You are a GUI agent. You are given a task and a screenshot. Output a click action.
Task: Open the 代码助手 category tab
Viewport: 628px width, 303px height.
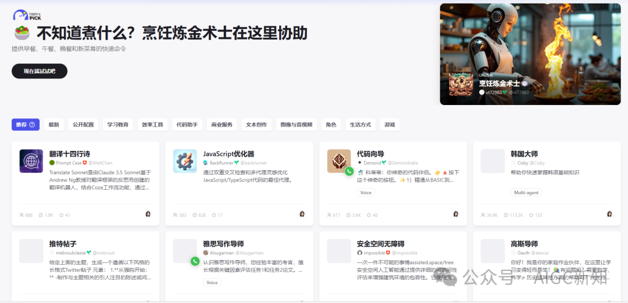[187, 125]
